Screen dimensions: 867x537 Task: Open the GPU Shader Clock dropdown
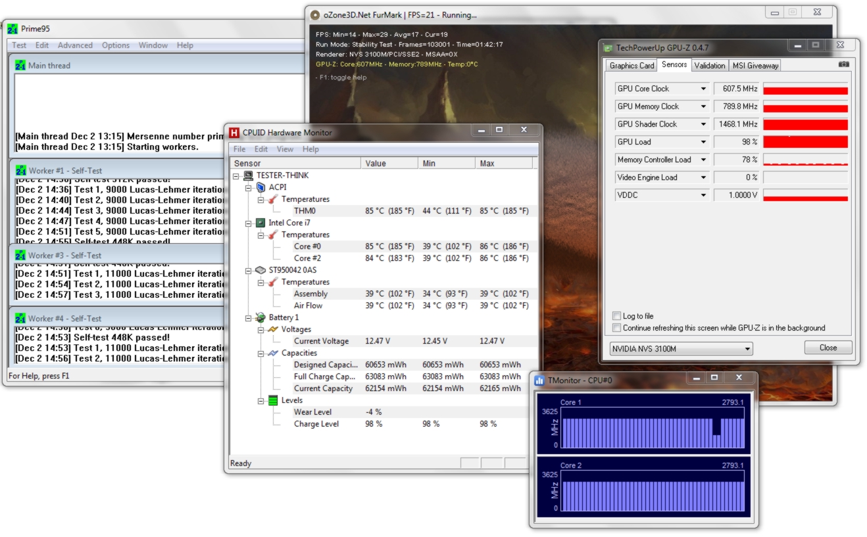tap(703, 124)
